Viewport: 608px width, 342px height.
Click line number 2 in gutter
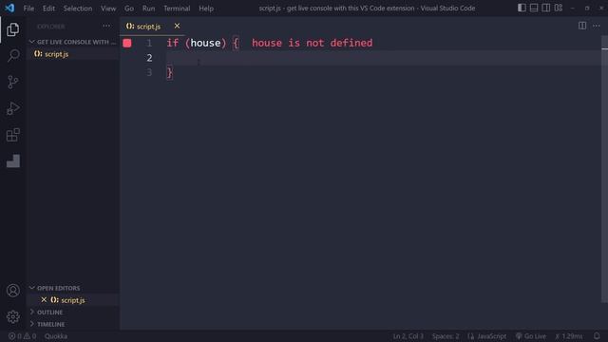(x=149, y=58)
